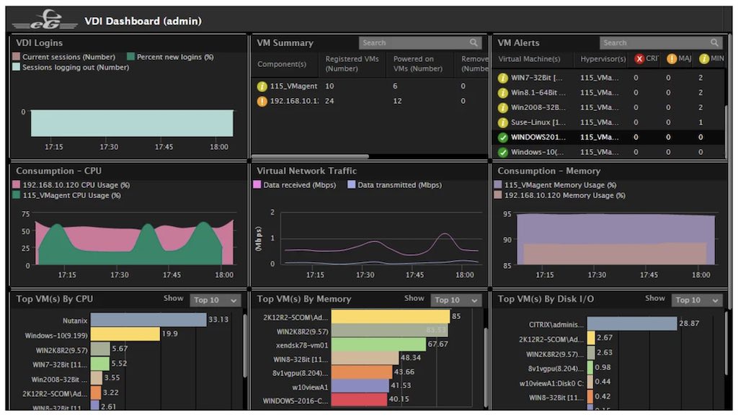The image size is (738, 417).
Task: Sort by Hypervisor(s) column header
Action: click(603, 59)
